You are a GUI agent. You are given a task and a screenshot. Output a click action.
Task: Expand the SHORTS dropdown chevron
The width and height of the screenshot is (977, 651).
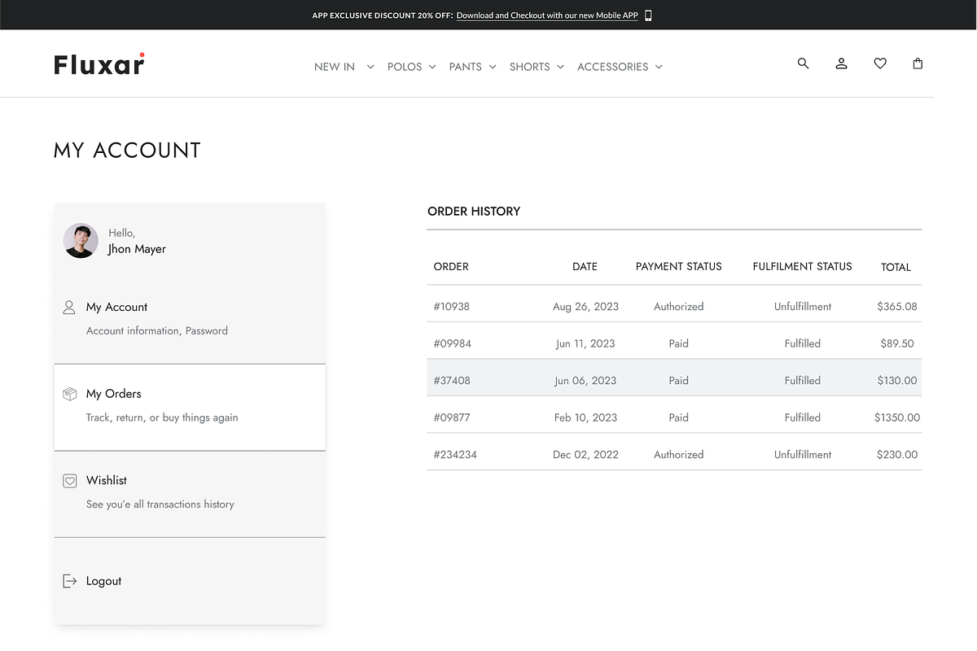pyautogui.click(x=560, y=67)
